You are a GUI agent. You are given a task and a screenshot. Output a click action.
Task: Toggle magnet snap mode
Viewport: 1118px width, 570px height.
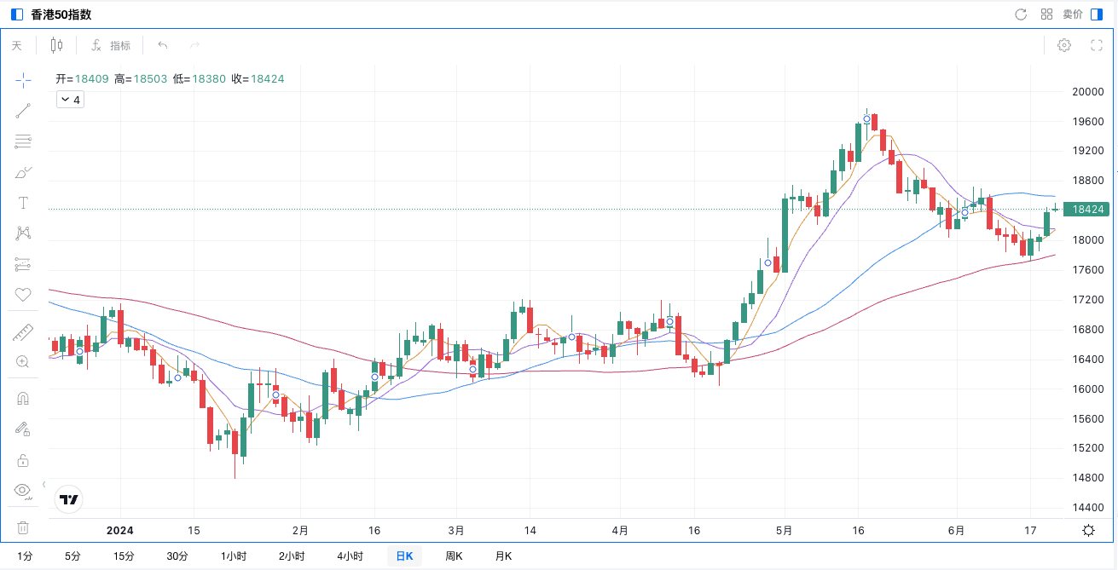coord(23,399)
